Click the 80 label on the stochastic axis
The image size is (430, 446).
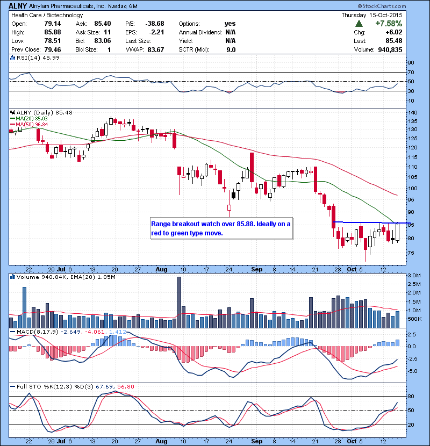coord(411,396)
